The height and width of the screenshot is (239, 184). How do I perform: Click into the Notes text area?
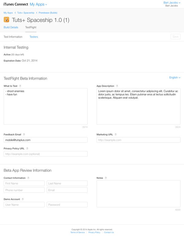tap(139, 194)
